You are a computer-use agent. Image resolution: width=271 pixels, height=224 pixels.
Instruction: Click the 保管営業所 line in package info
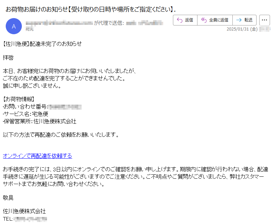[x=40, y=121]
